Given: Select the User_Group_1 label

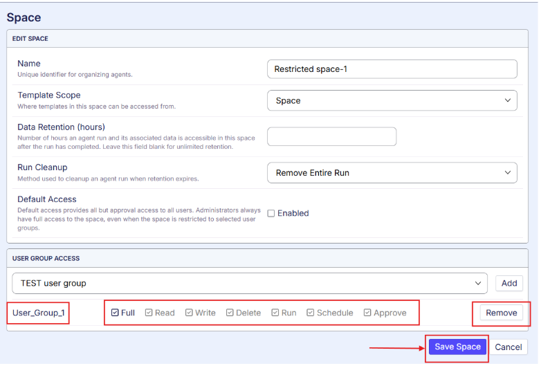Looking at the screenshot, I should pos(39,313).
